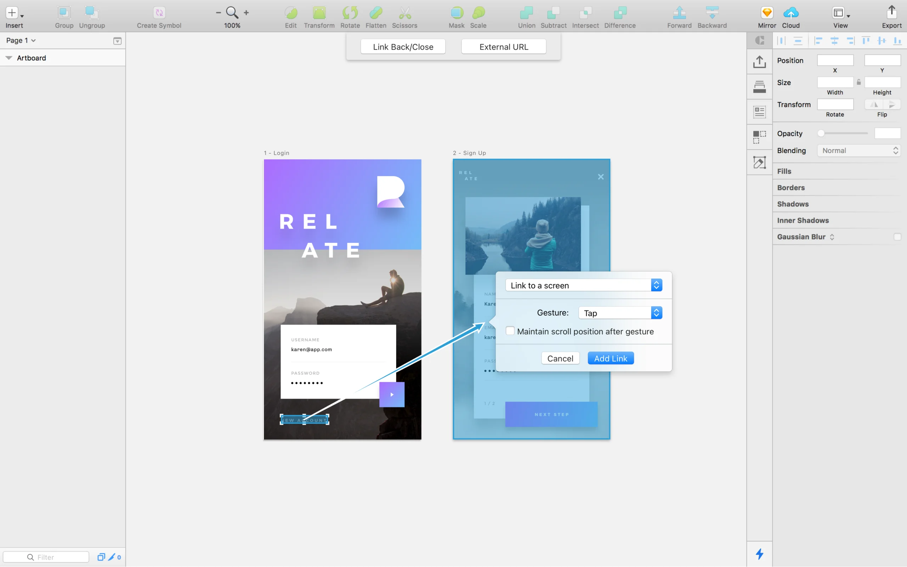Toggle the Gaussian Blur checkbox

[x=897, y=237]
